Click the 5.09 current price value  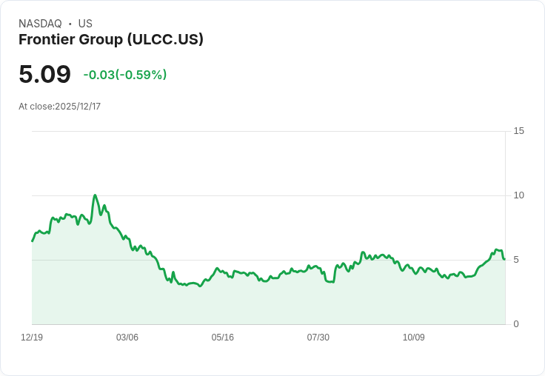click(x=44, y=74)
